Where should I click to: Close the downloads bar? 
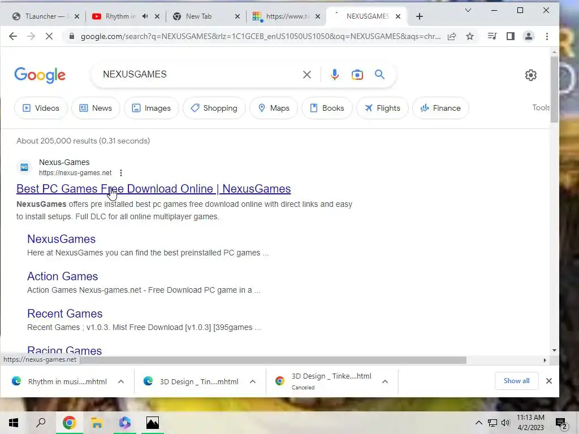tap(548, 381)
